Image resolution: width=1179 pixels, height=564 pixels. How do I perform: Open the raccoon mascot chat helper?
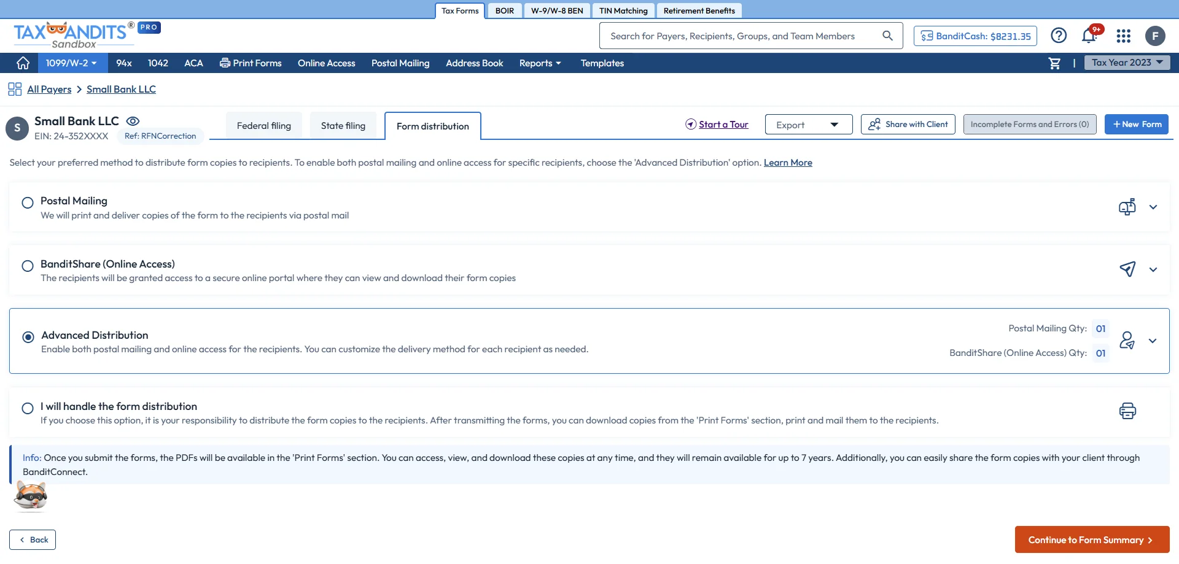(31, 496)
